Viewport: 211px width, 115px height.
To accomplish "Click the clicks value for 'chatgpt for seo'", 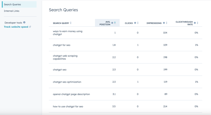I will [x=138, y=45].
